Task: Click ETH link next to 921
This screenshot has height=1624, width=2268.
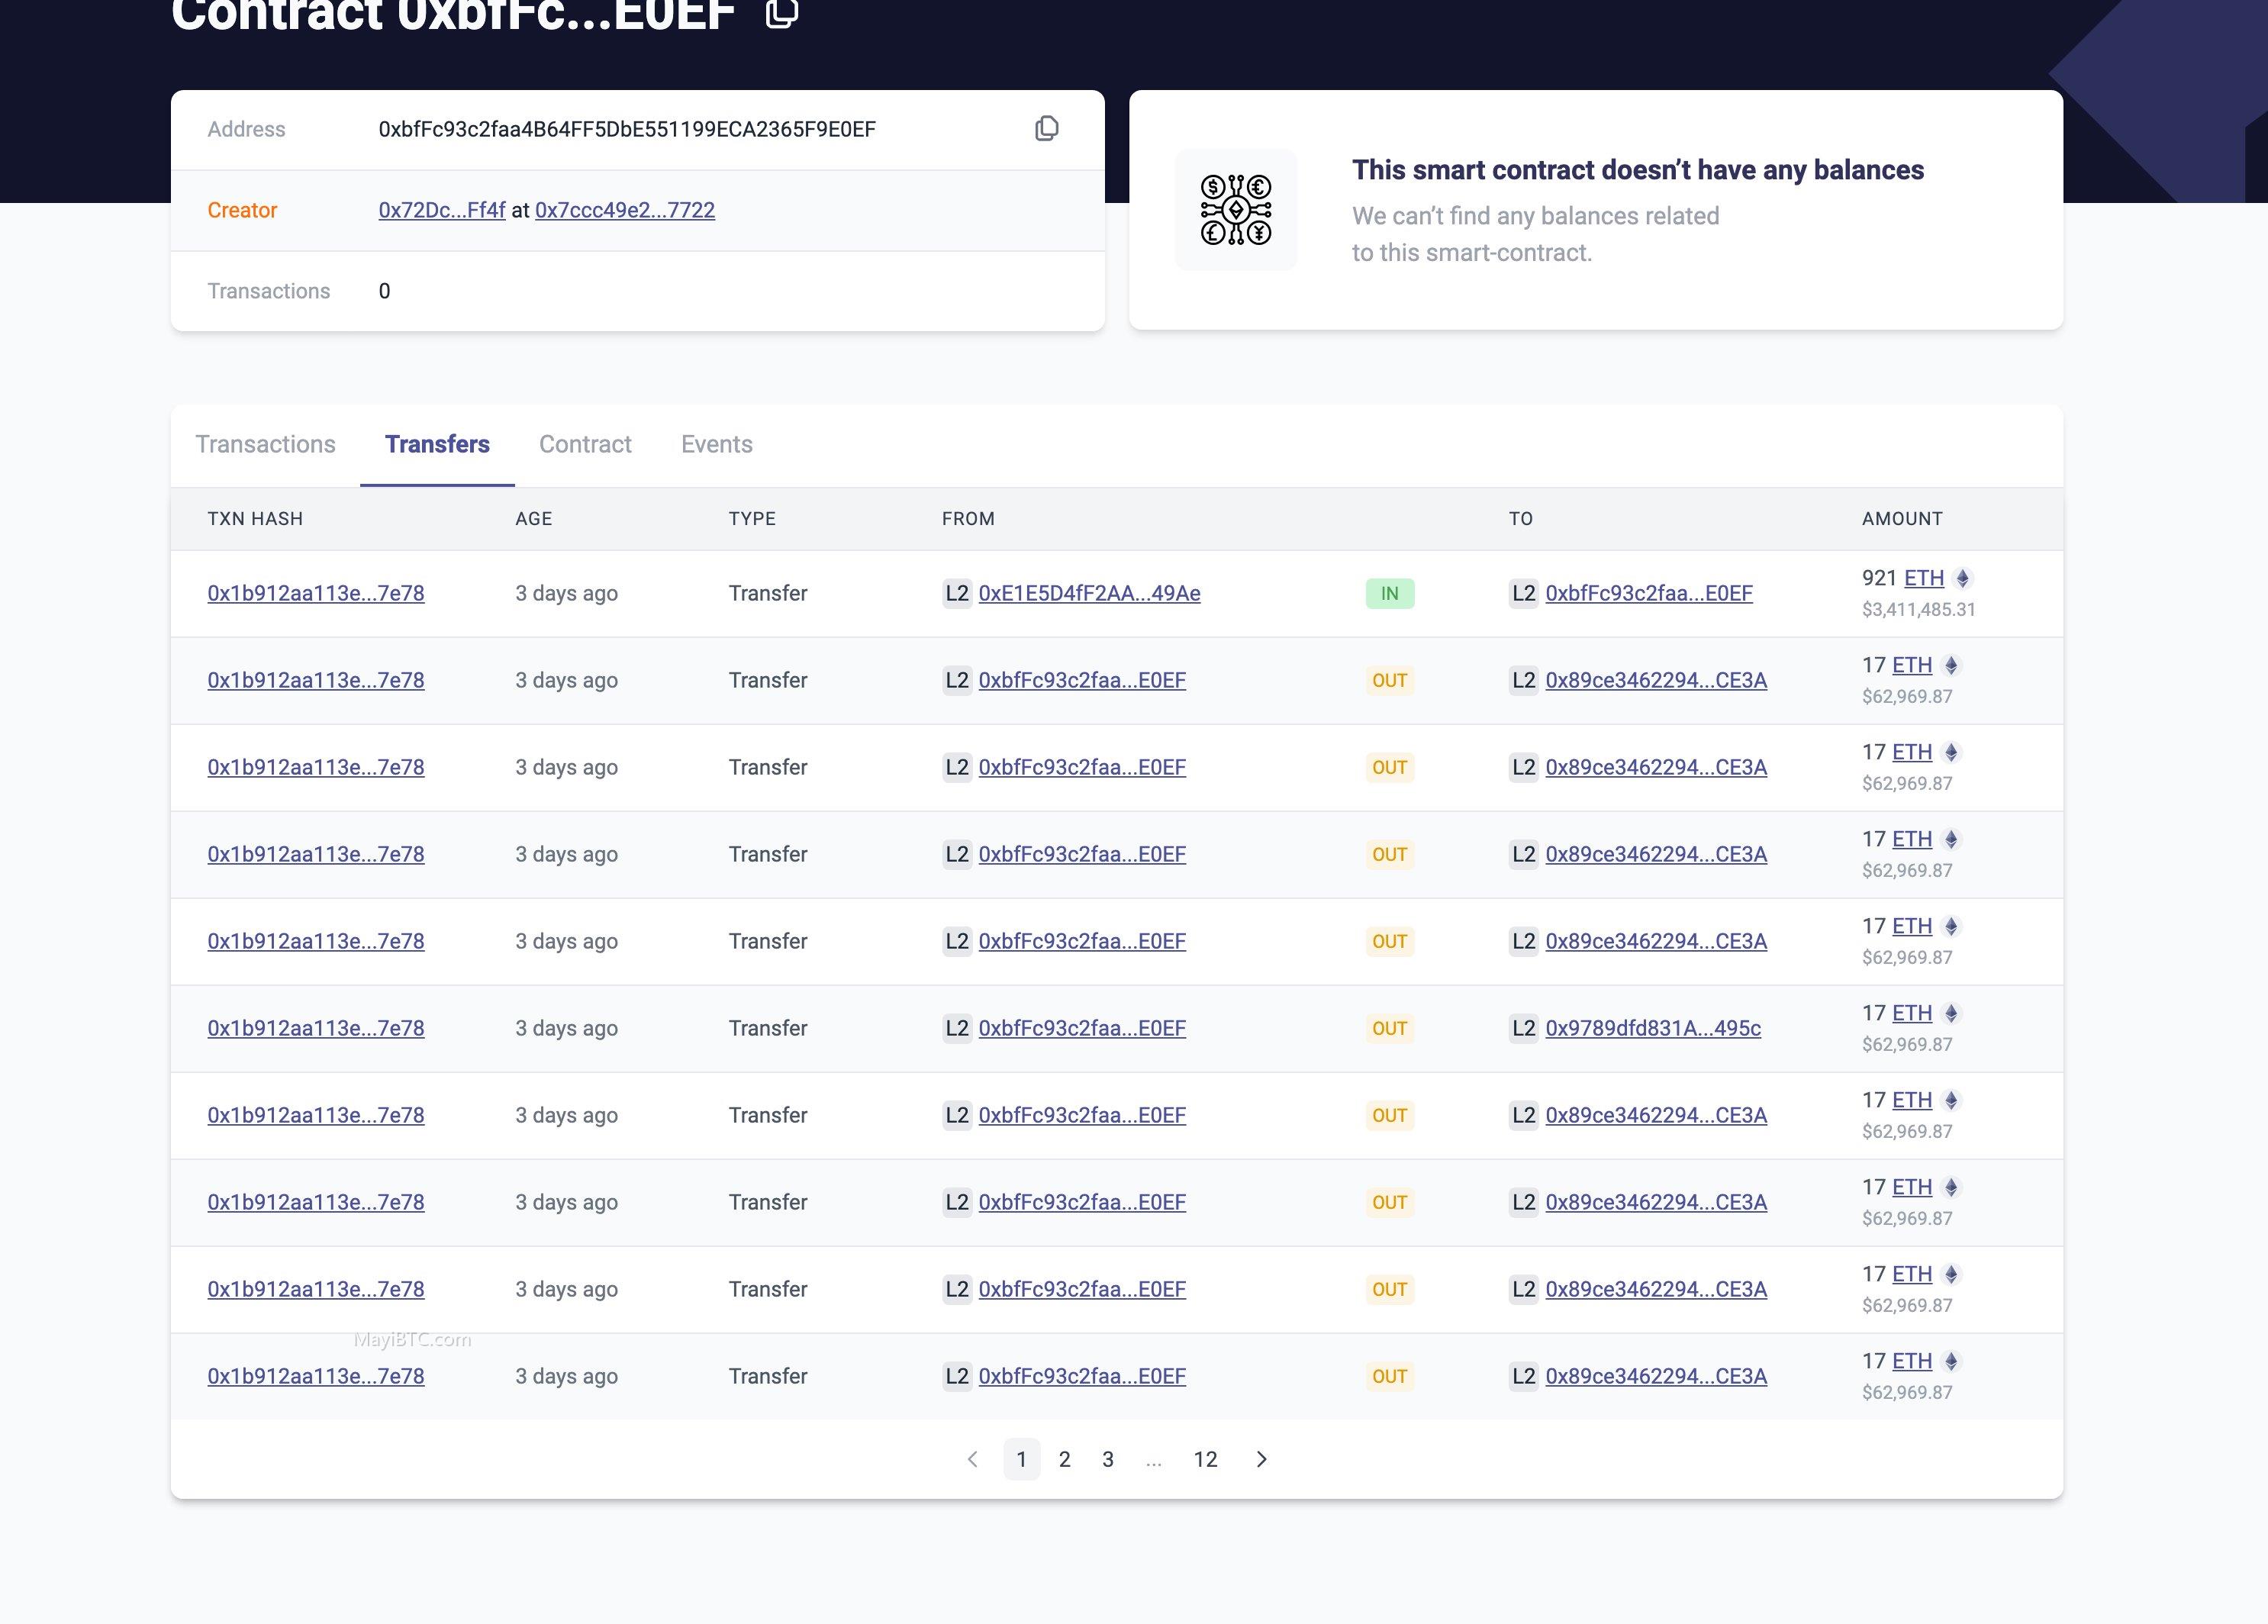Action: pyautogui.click(x=1923, y=578)
